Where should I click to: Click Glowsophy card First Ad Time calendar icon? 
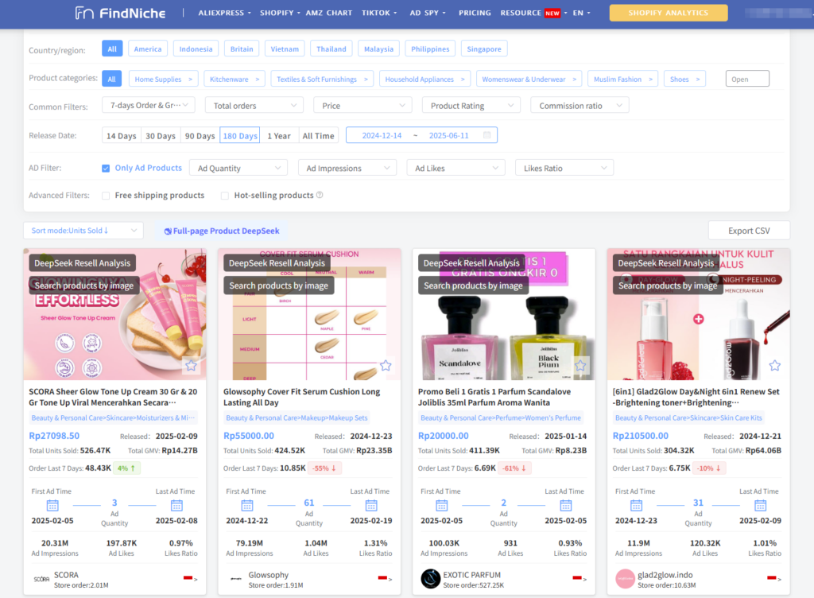point(247,505)
